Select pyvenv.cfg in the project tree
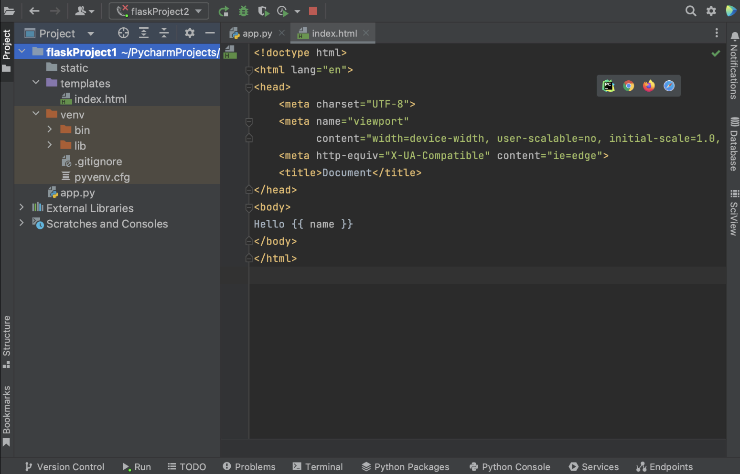The width and height of the screenshot is (740, 474). tap(102, 177)
